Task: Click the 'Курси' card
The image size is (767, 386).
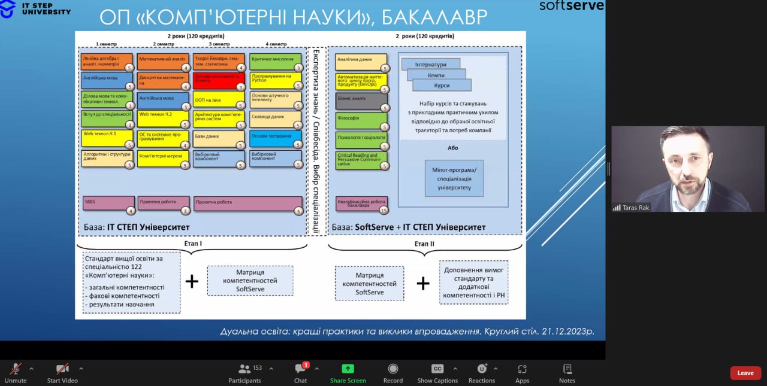Action: [442, 86]
